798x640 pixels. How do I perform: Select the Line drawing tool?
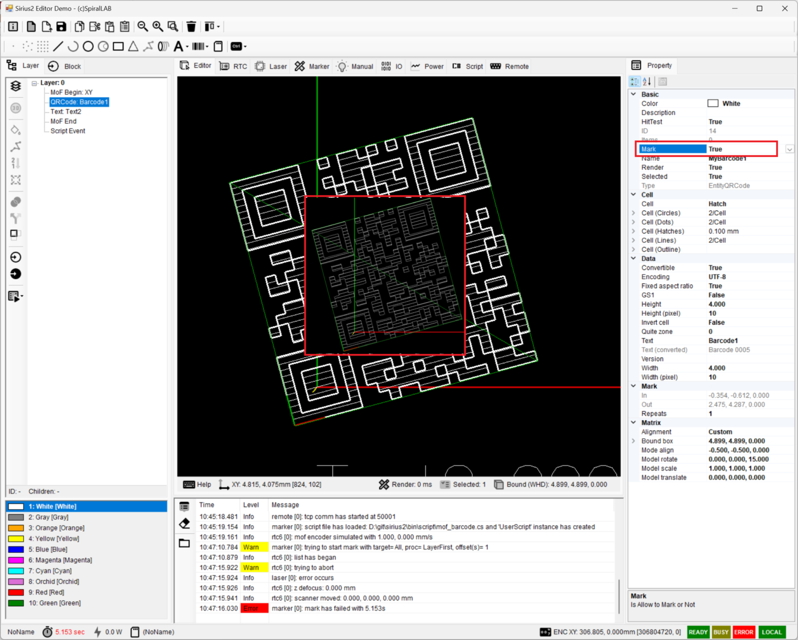[x=58, y=46]
